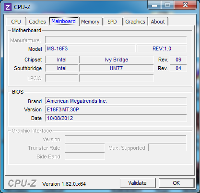Switch to the CPU tab
The image size is (200, 193).
[x=16, y=22]
